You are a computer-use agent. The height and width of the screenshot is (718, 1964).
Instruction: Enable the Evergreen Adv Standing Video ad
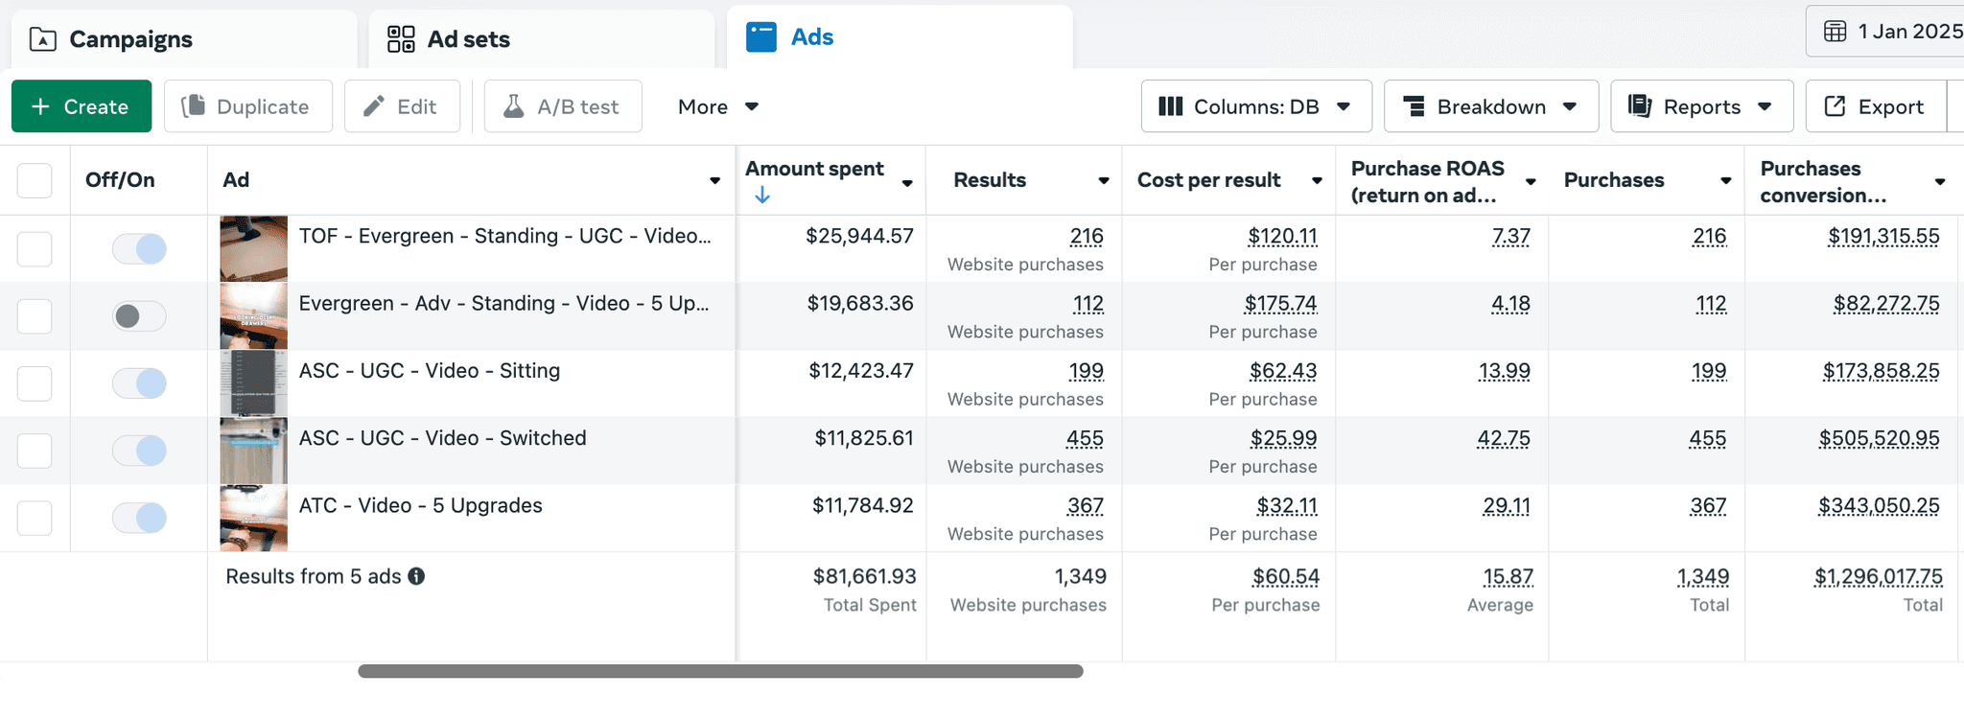click(x=139, y=316)
